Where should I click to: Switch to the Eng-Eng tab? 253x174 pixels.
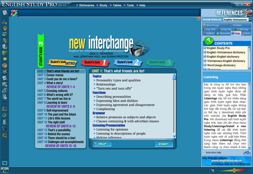(x=227, y=29)
